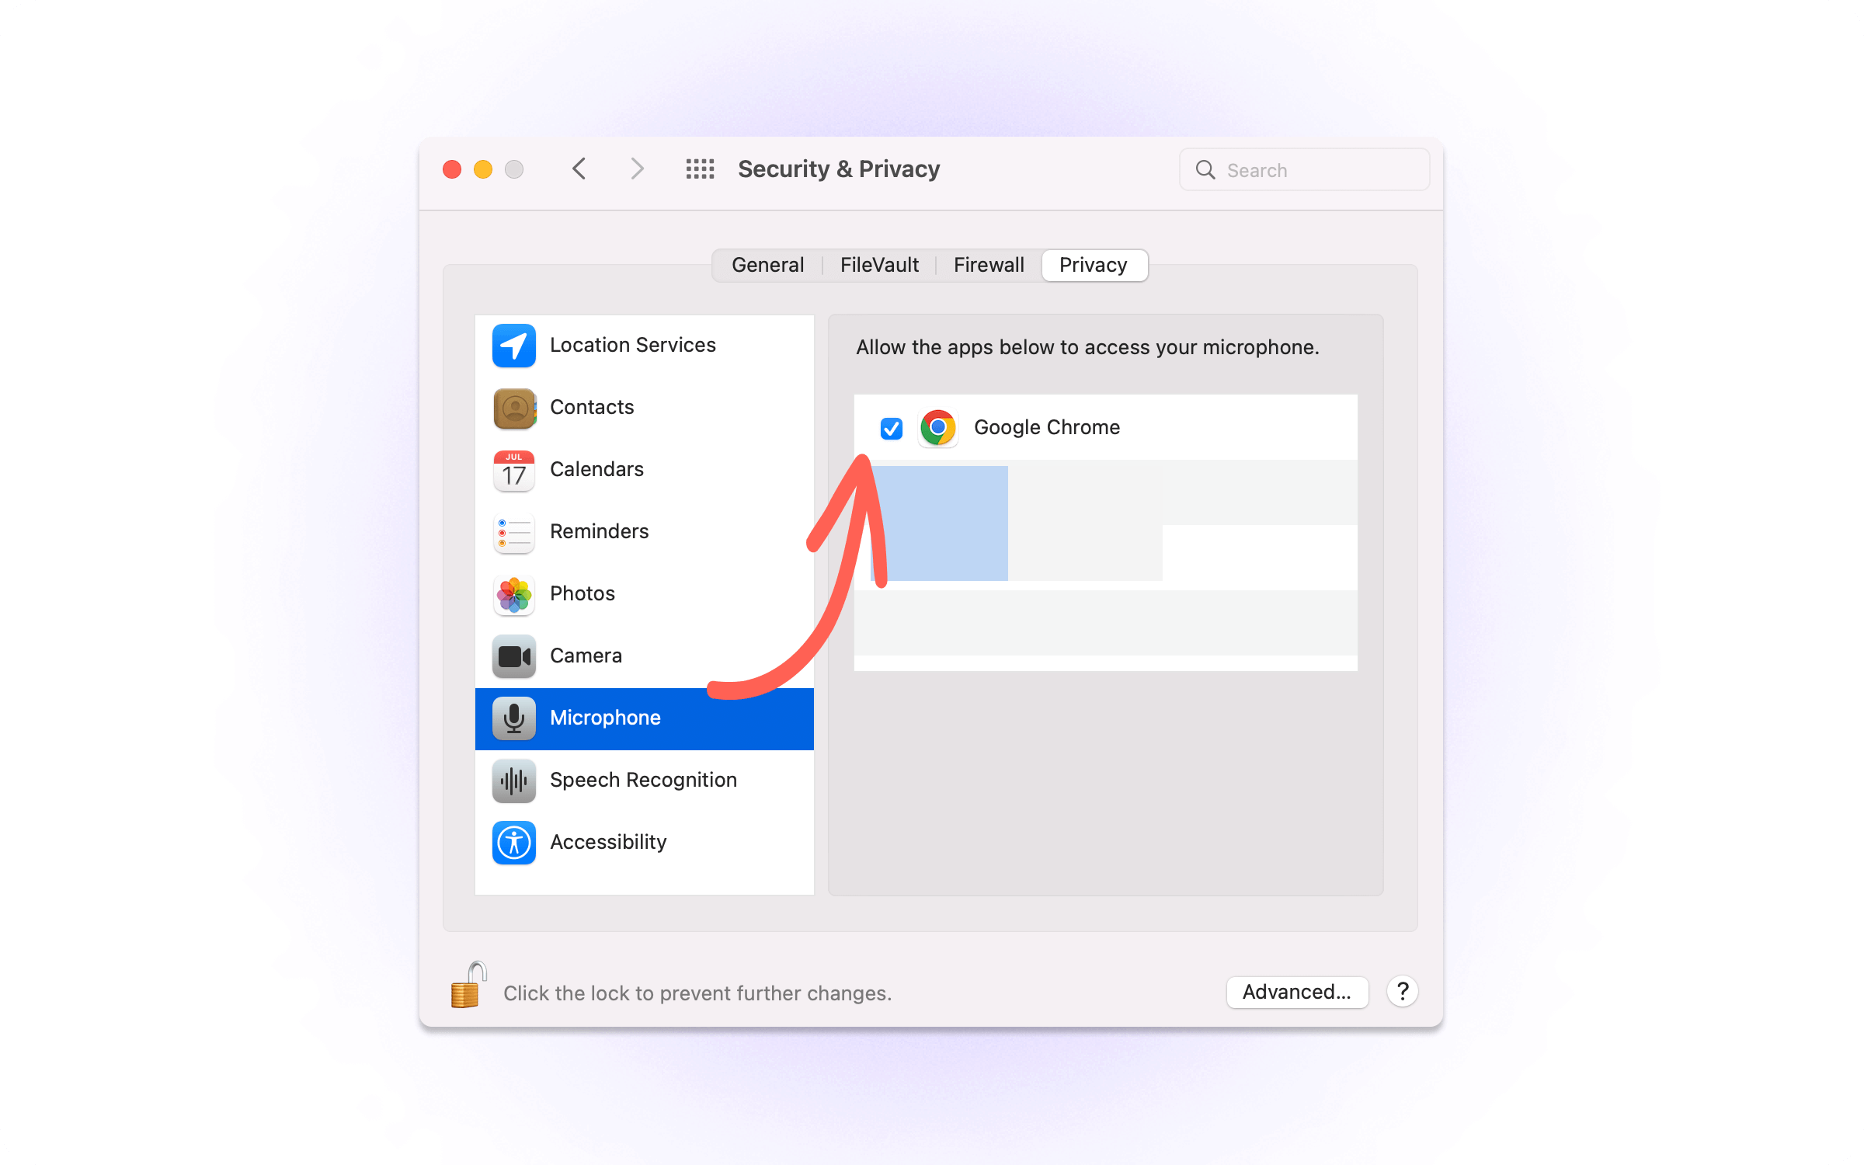Click the Location Services arrow icon
The image size is (1864, 1165).
coord(513,346)
